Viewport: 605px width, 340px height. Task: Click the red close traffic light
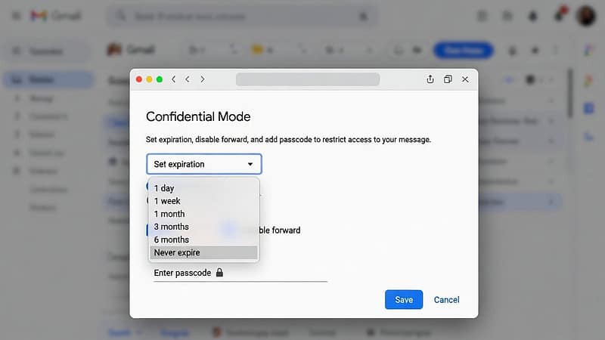pos(139,79)
